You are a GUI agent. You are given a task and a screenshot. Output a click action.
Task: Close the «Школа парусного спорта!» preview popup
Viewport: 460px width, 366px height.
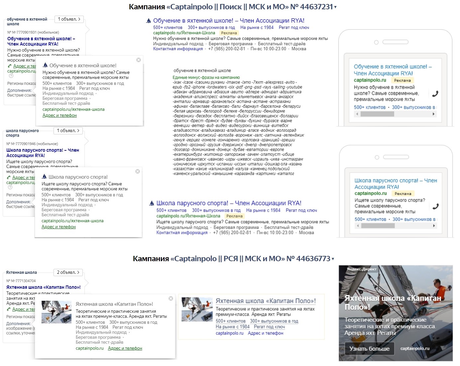[x=138, y=171]
